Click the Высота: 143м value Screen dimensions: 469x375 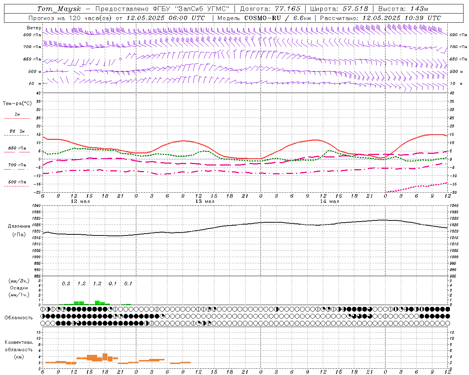click(403, 9)
